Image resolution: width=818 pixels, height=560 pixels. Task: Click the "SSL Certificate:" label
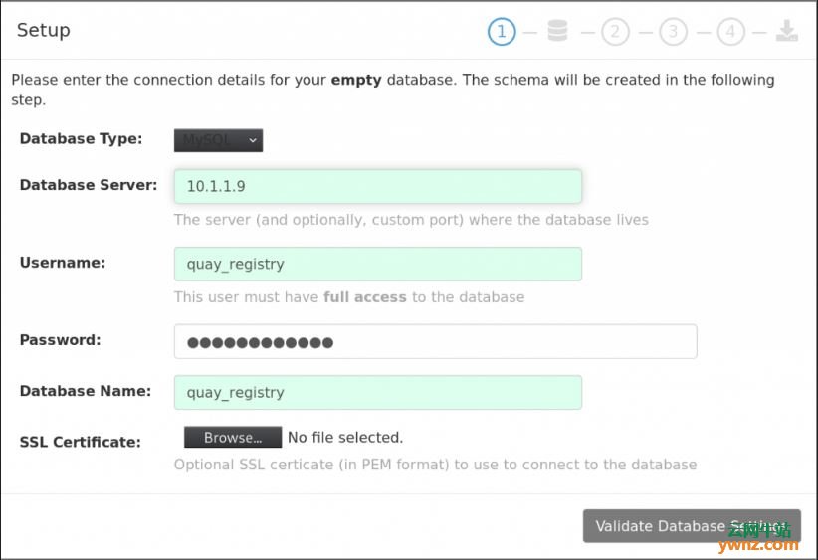[81, 442]
